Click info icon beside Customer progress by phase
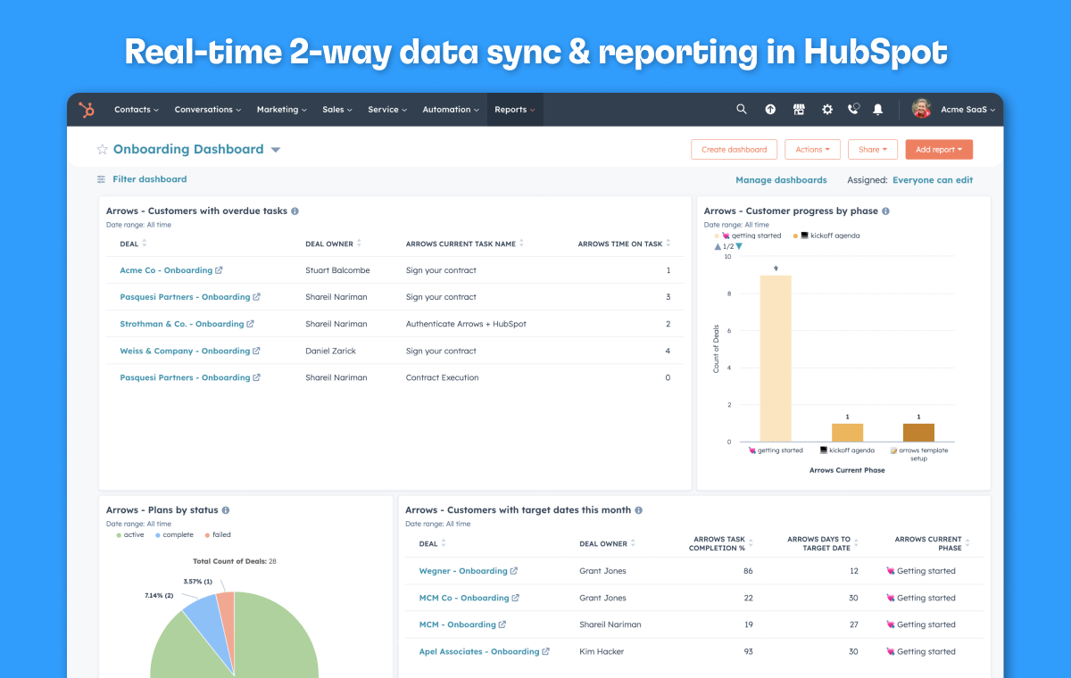Viewport: 1071px width, 678px height. point(885,211)
